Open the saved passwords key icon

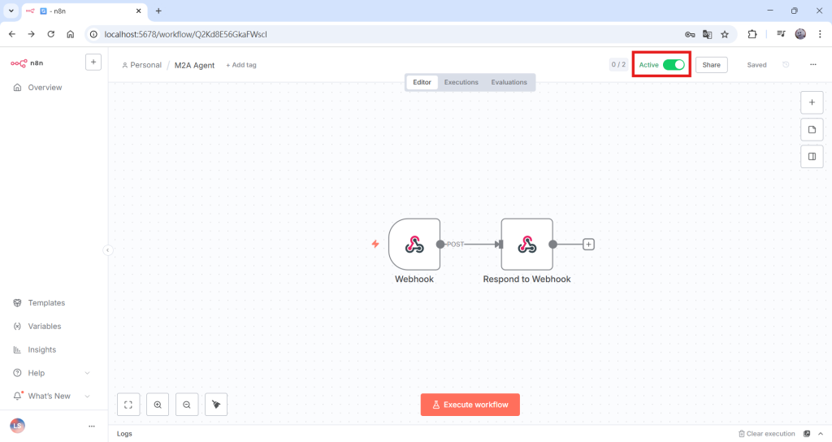[x=690, y=34]
